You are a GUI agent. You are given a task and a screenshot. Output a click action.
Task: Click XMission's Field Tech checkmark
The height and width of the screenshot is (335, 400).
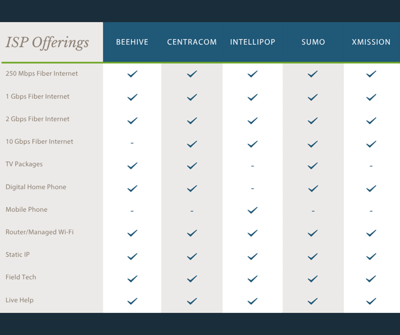371,279
